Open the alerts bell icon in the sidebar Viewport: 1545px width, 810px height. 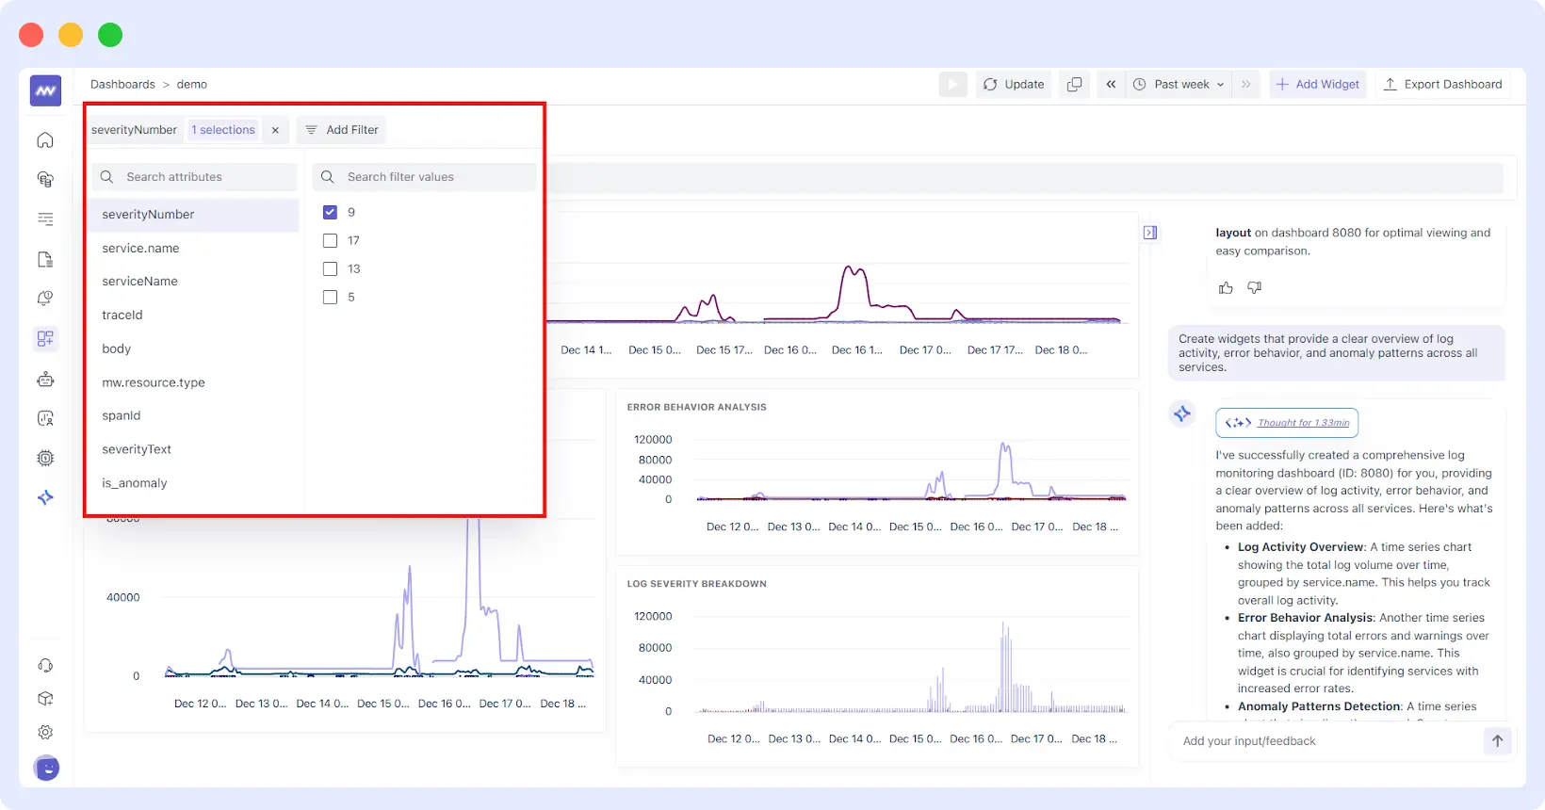point(45,298)
